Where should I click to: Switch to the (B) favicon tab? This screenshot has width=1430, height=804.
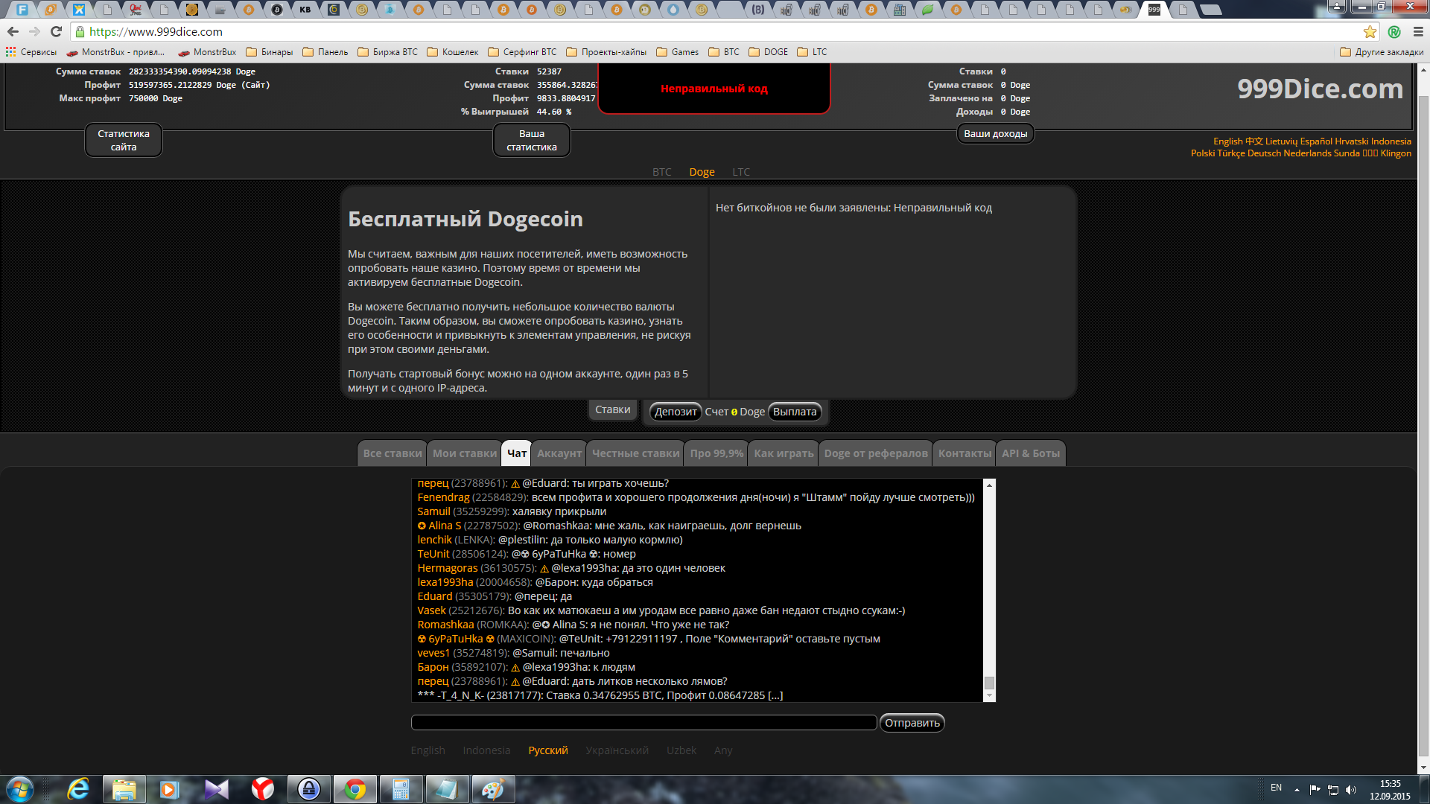click(x=758, y=10)
